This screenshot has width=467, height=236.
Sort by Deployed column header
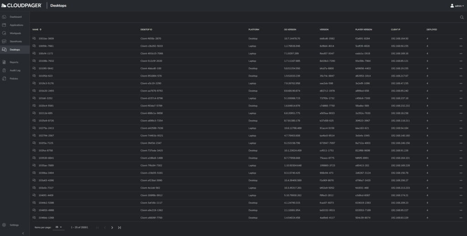431,30
